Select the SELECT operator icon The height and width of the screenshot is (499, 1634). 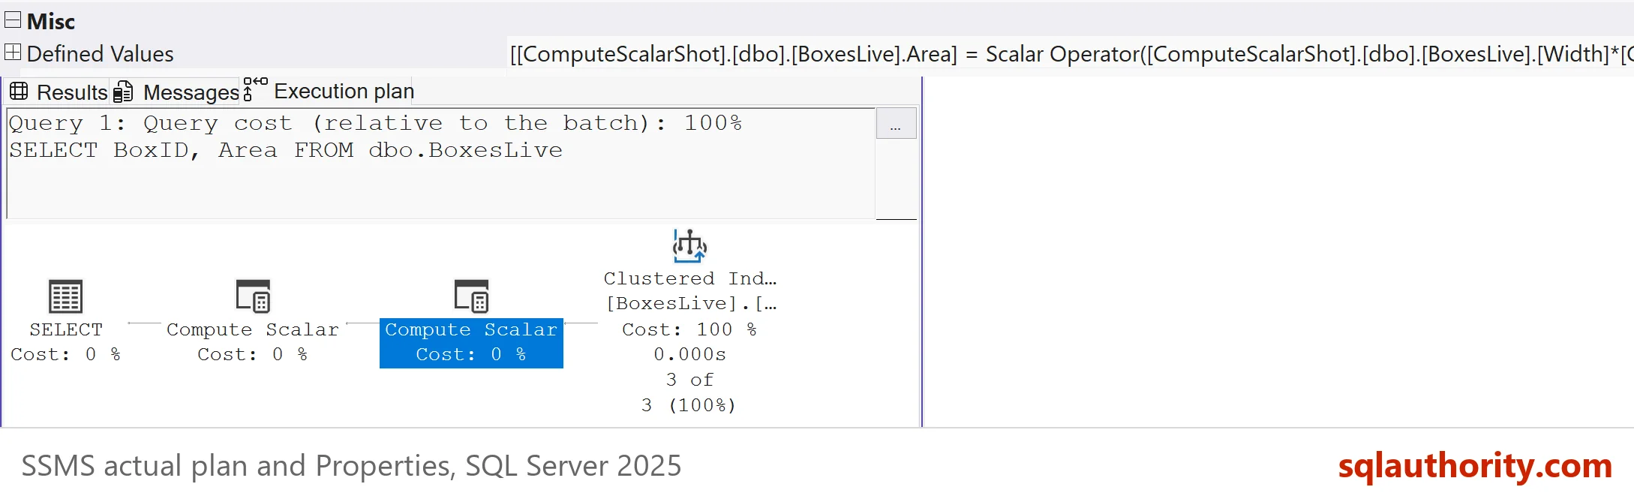(65, 296)
